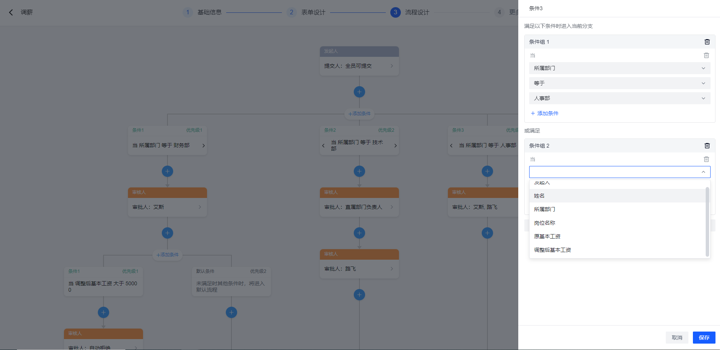
Task: Click the plus icon below 审批人 路飞 node
Action: click(359, 295)
